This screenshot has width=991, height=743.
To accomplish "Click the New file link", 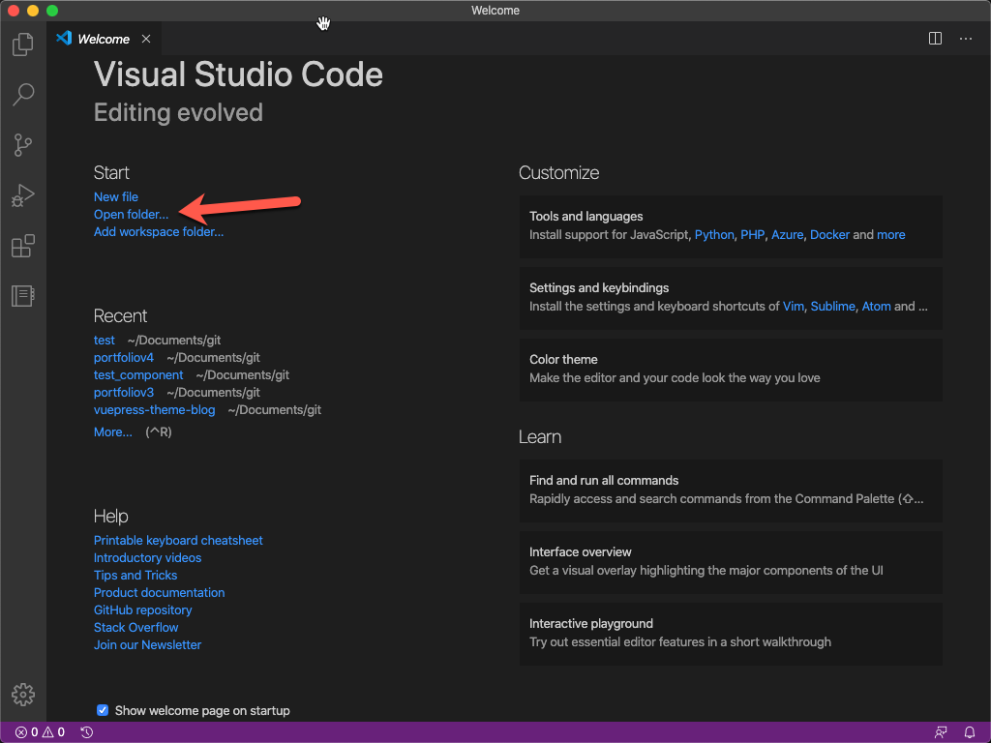I will (x=116, y=197).
